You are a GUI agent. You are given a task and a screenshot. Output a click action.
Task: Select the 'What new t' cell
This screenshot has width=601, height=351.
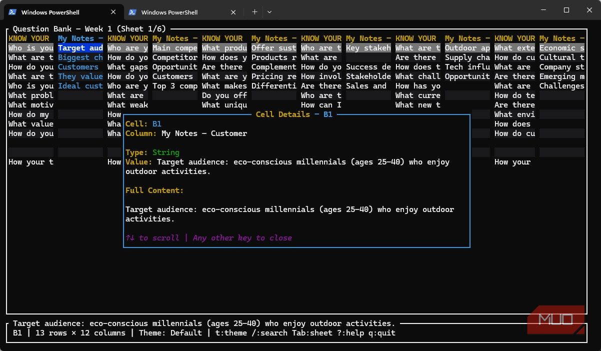coord(418,105)
